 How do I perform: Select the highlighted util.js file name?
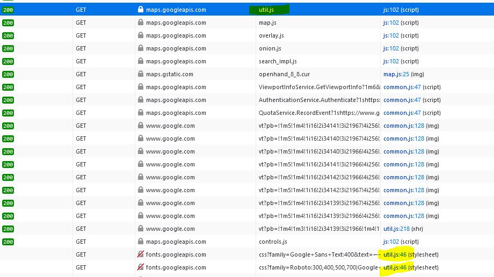coord(267,10)
